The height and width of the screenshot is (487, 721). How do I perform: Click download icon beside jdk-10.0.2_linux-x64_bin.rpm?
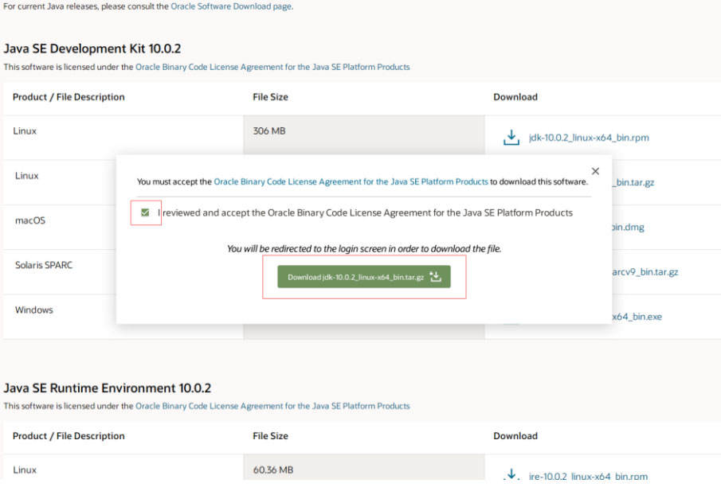(x=511, y=138)
